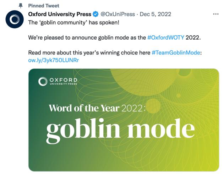
Task: Click the large 'goblin mode' headline in the image
Action: (120, 129)
